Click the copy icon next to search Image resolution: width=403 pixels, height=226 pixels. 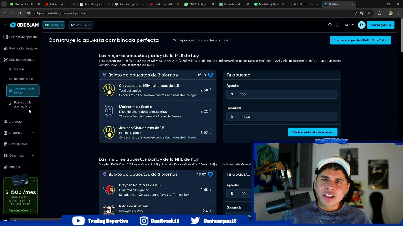point(338,25)
